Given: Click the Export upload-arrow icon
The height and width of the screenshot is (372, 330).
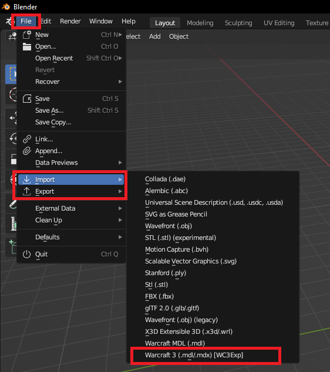Looking at the screenshot, I should 27,191.
